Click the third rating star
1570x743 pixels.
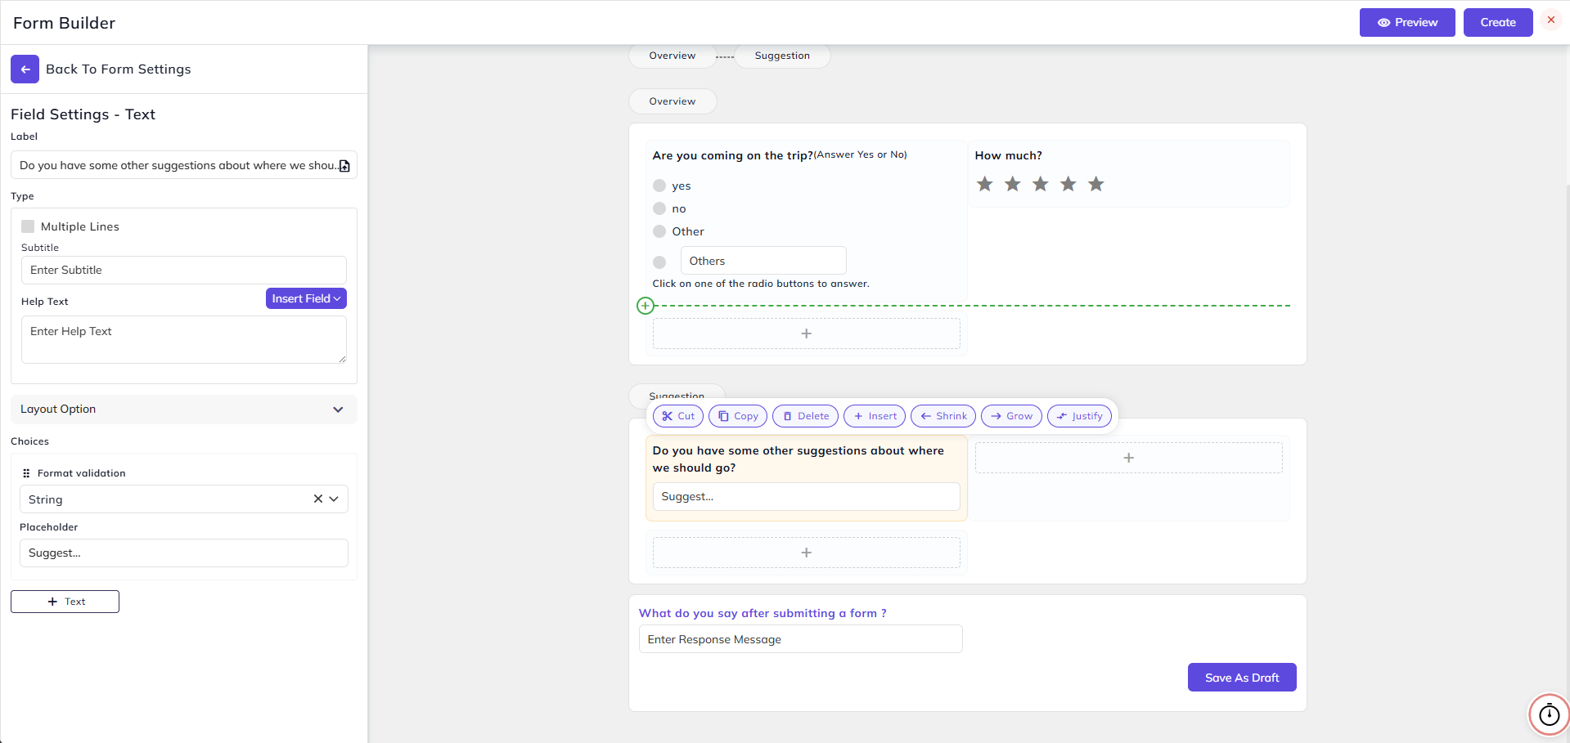pyautogui.click(x=1041, y=184)
